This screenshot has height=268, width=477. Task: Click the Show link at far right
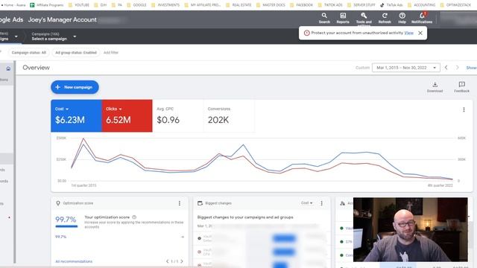coord(471,68)
